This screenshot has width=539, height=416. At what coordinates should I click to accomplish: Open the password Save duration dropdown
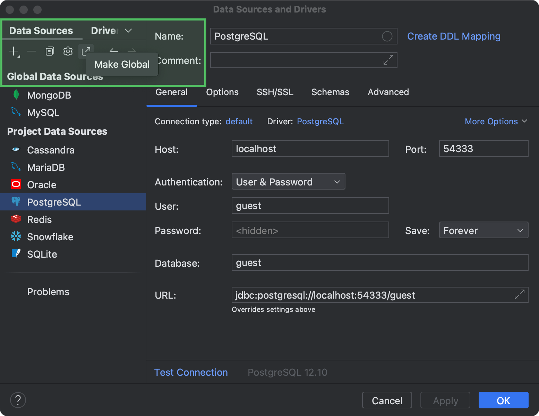(483, 230)
